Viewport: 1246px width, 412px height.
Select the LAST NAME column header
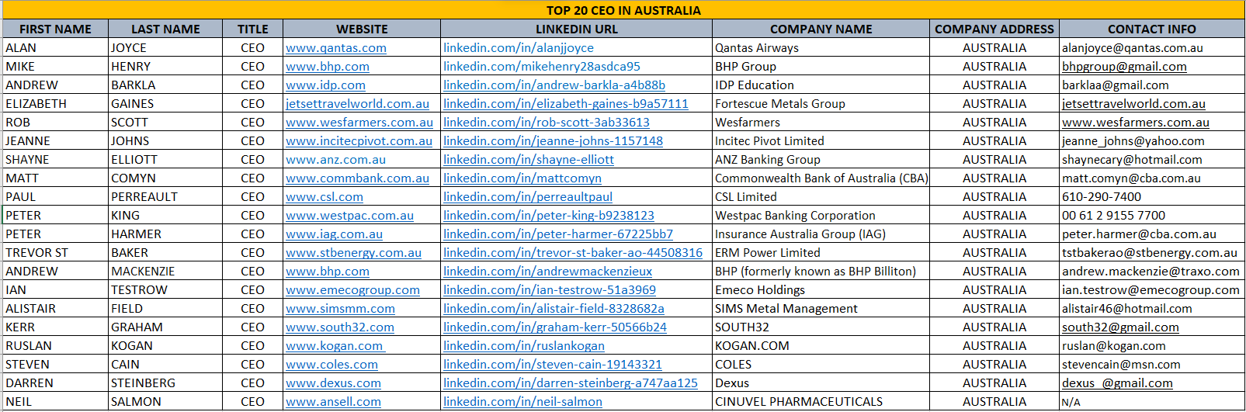coord(165,29)
